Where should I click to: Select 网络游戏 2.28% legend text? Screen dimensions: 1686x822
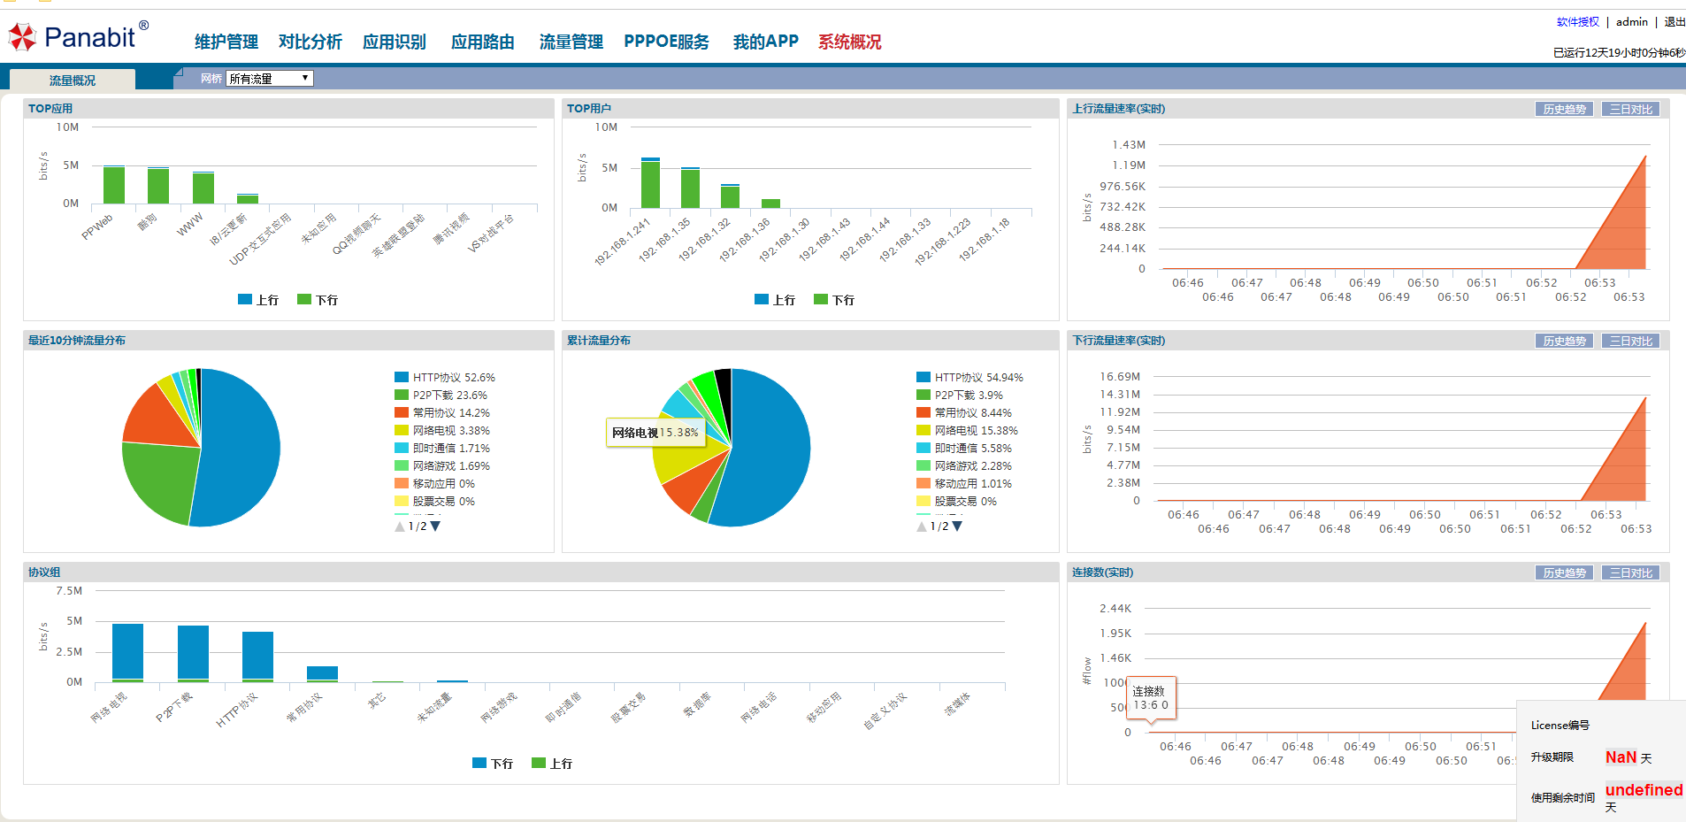(x=973, y=465)
